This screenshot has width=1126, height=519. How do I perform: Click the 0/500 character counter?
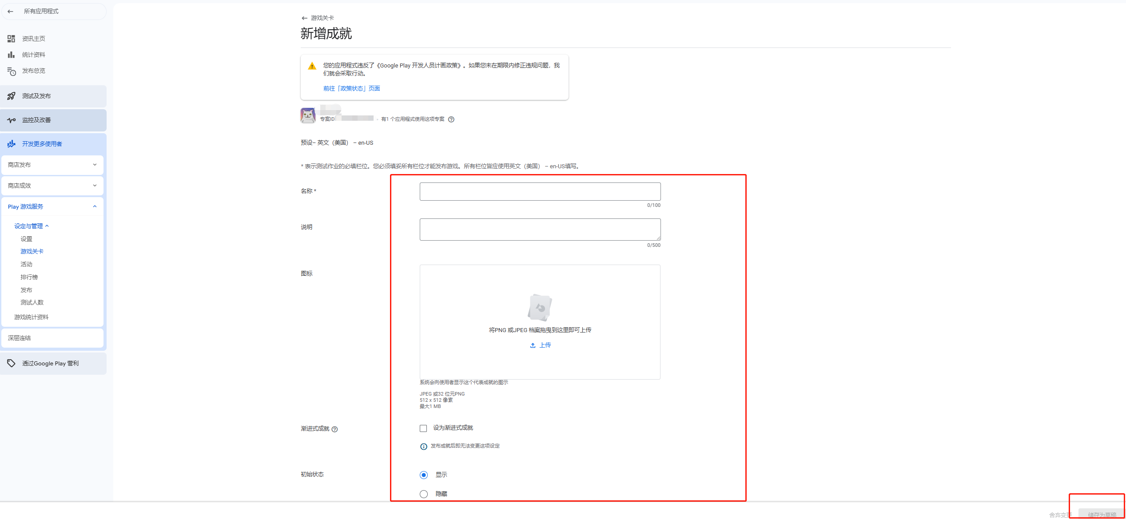pos(654,245)
